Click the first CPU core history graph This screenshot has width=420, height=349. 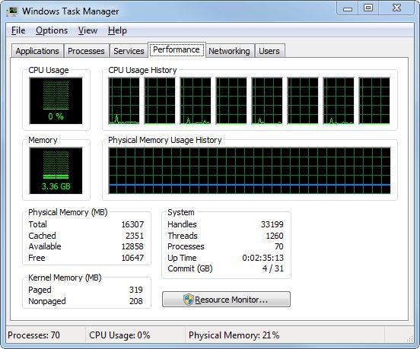coord(124,100)
